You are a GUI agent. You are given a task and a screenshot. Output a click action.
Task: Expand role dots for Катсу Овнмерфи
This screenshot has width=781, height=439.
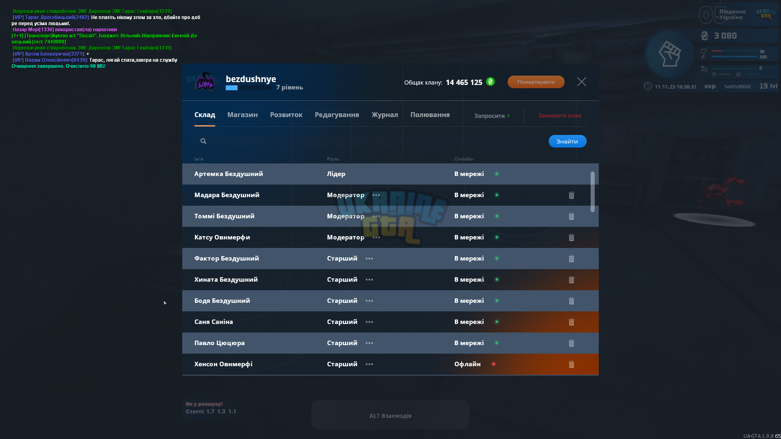pos(376,237)
